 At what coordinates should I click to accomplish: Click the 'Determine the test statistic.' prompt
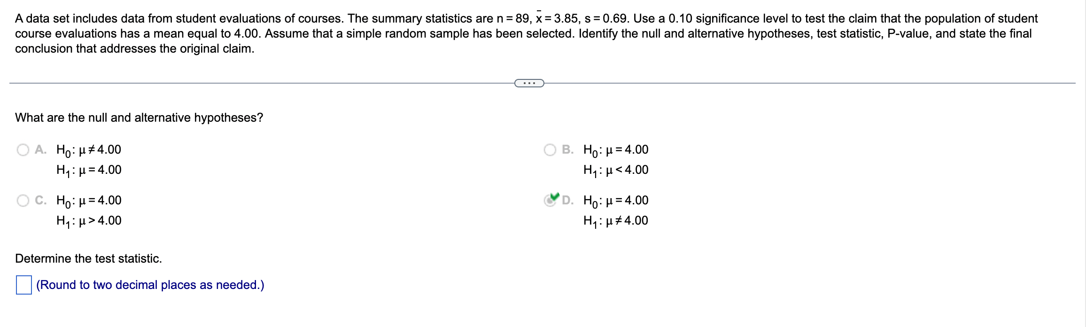(x=88, y=258)
